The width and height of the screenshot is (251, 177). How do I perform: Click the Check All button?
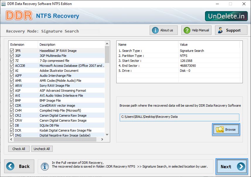click(x=19, y=149)
